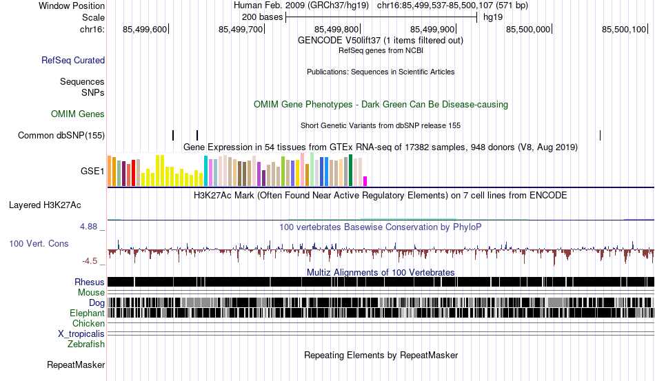Click the Rhesus alignment block track
Screen dimensions: 655x381
coord(381,282)
